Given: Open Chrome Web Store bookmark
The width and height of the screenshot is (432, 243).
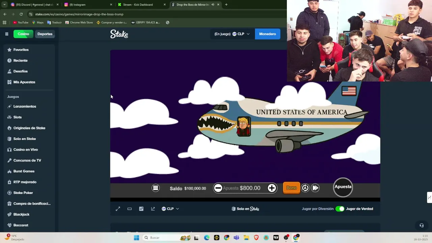Looking at the screenshot, I should (79, 23).
